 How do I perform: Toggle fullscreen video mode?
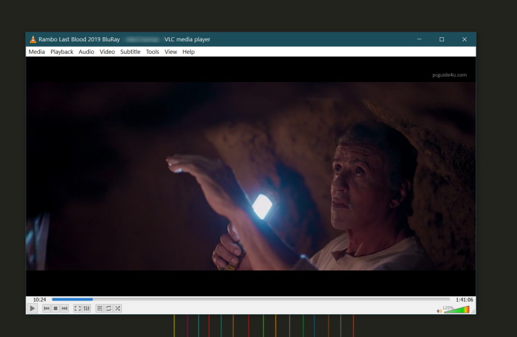77,308
